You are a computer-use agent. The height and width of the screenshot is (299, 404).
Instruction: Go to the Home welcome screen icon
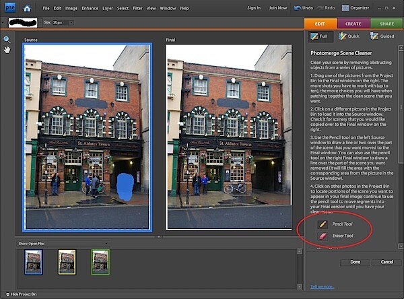pos(27,8)
